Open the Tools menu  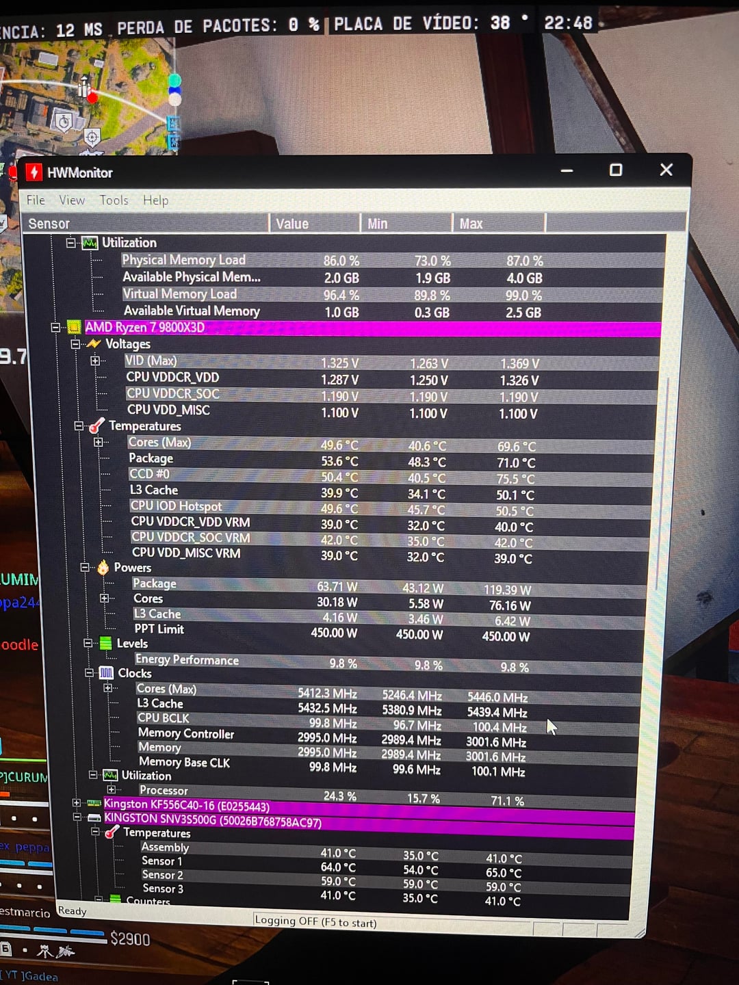pyautogui.click(x=114, y=200)
